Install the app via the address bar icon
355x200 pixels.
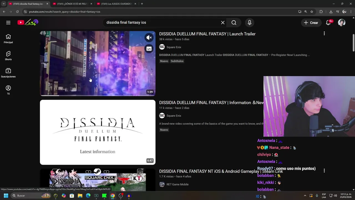coord(300,12)
